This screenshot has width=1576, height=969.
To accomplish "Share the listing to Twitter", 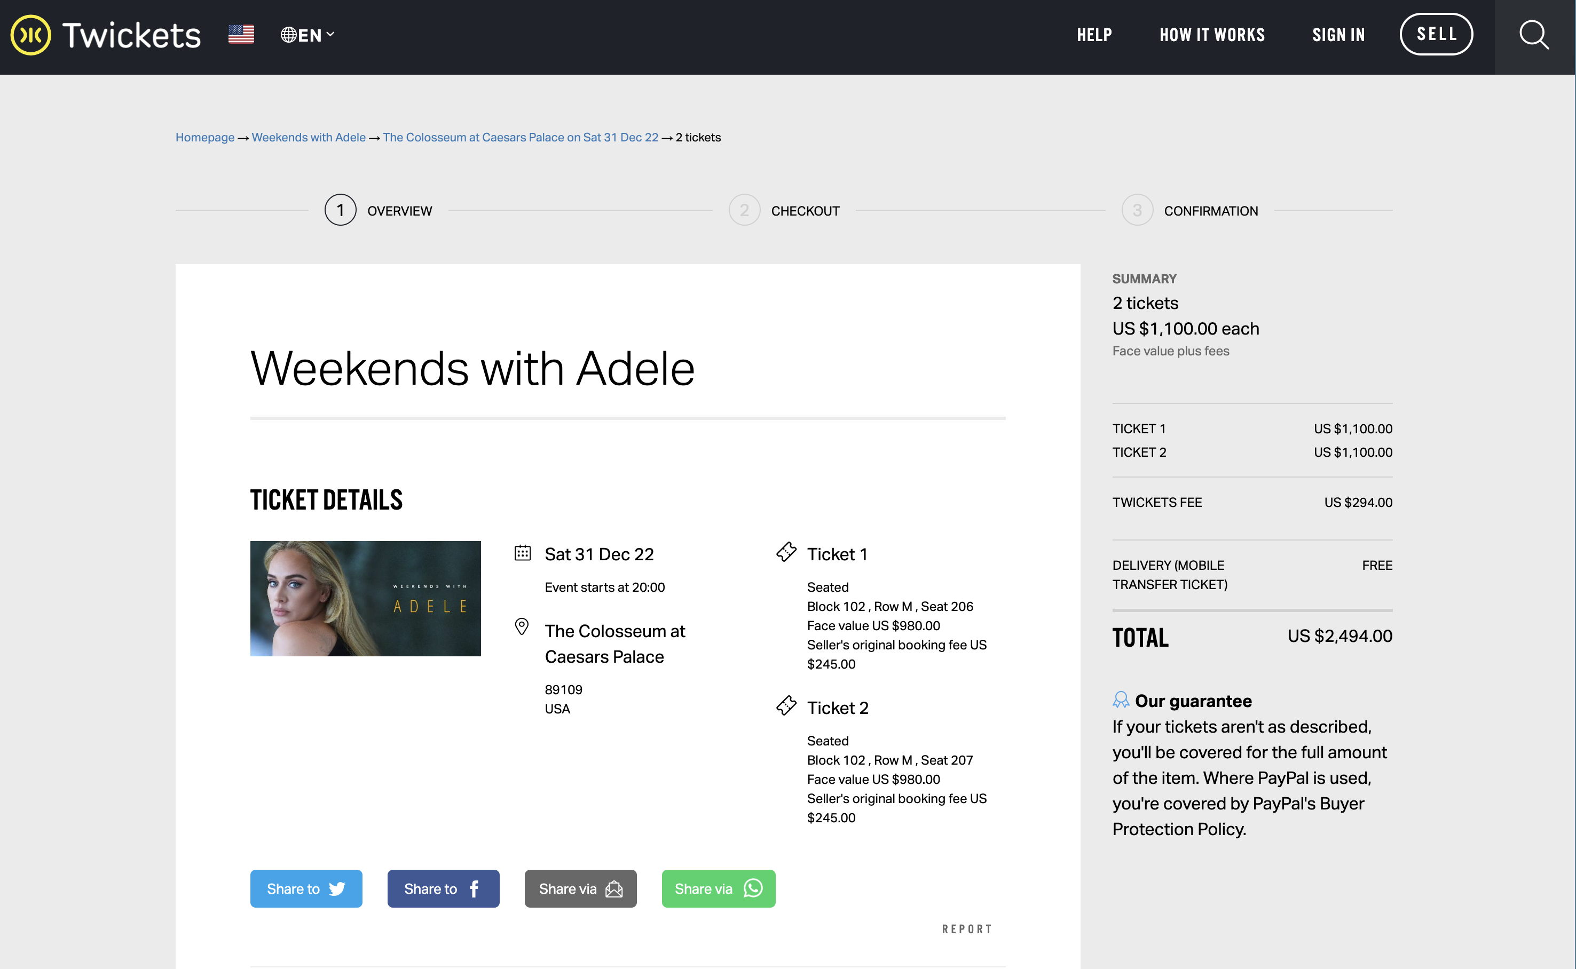I will click(306, 888).
